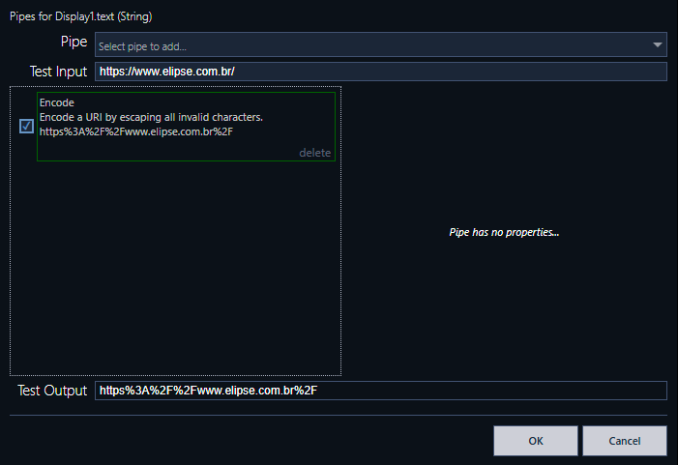
Task: Click the 'Pipe has no properties...' message
Action: pyautogui.click(x=505, y=233)
